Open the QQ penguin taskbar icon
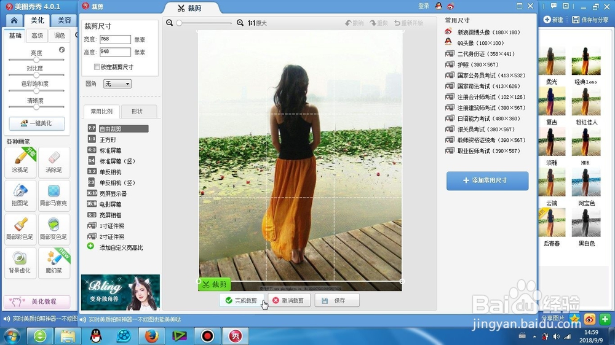Image resolution: width=615 pixels, height=345 pixels. [96, 336]
